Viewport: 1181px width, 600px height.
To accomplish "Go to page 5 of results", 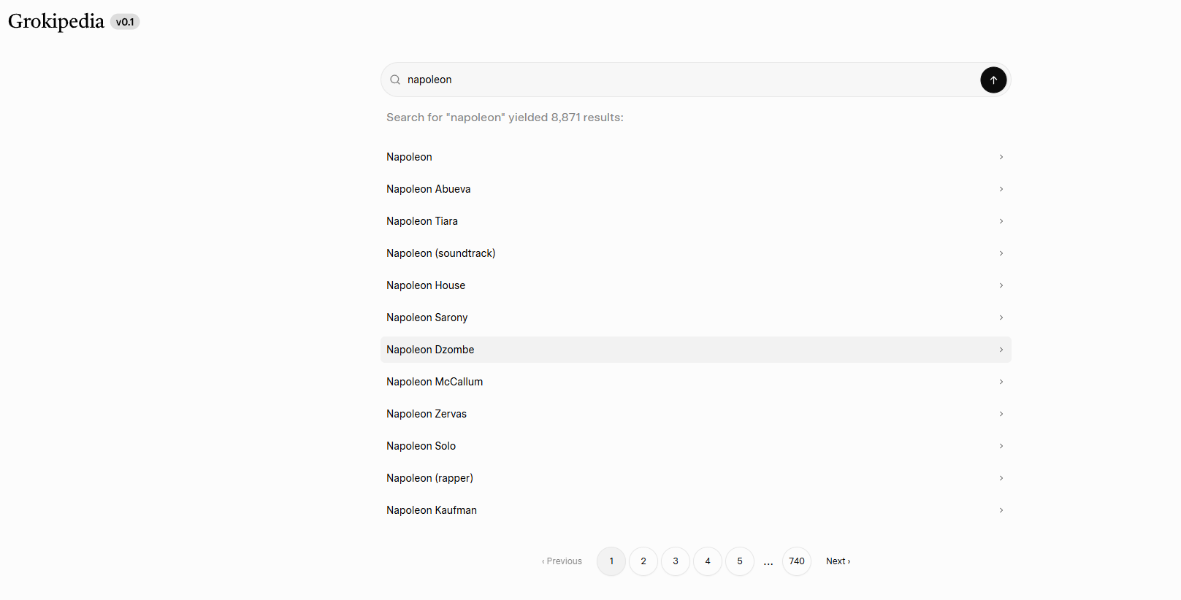I will pyautogui.click(x=740, y=561).
